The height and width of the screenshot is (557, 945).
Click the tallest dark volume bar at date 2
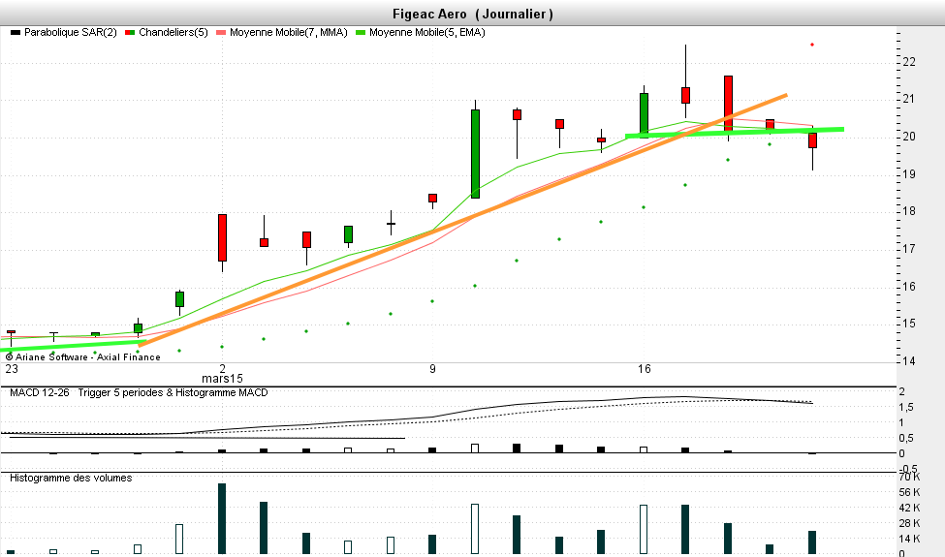[x=222, y=518]
